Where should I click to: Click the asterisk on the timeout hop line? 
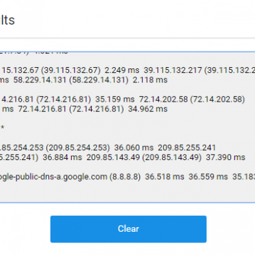click(x=2, y=127)
